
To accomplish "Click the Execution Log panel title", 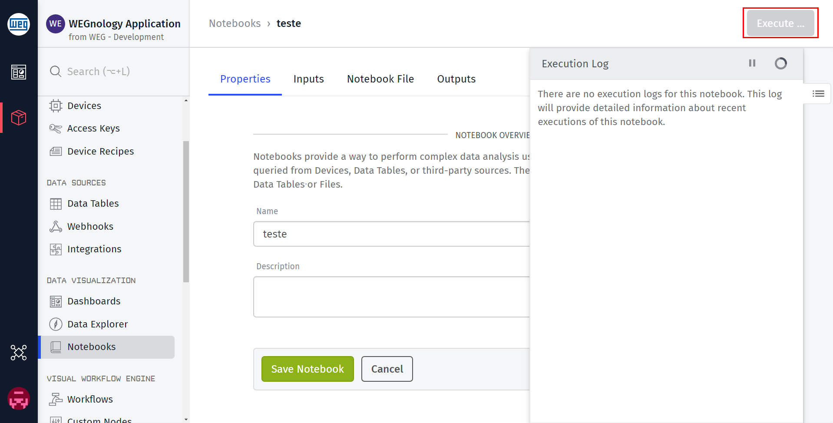I will tap(575, 64).
